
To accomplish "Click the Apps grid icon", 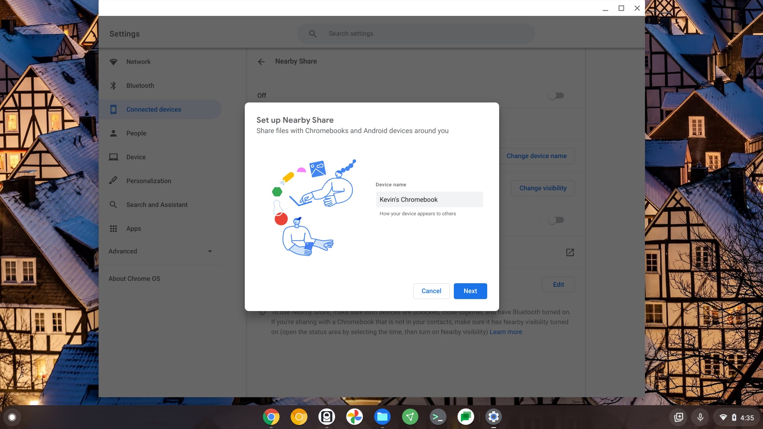I will point(113,228).
